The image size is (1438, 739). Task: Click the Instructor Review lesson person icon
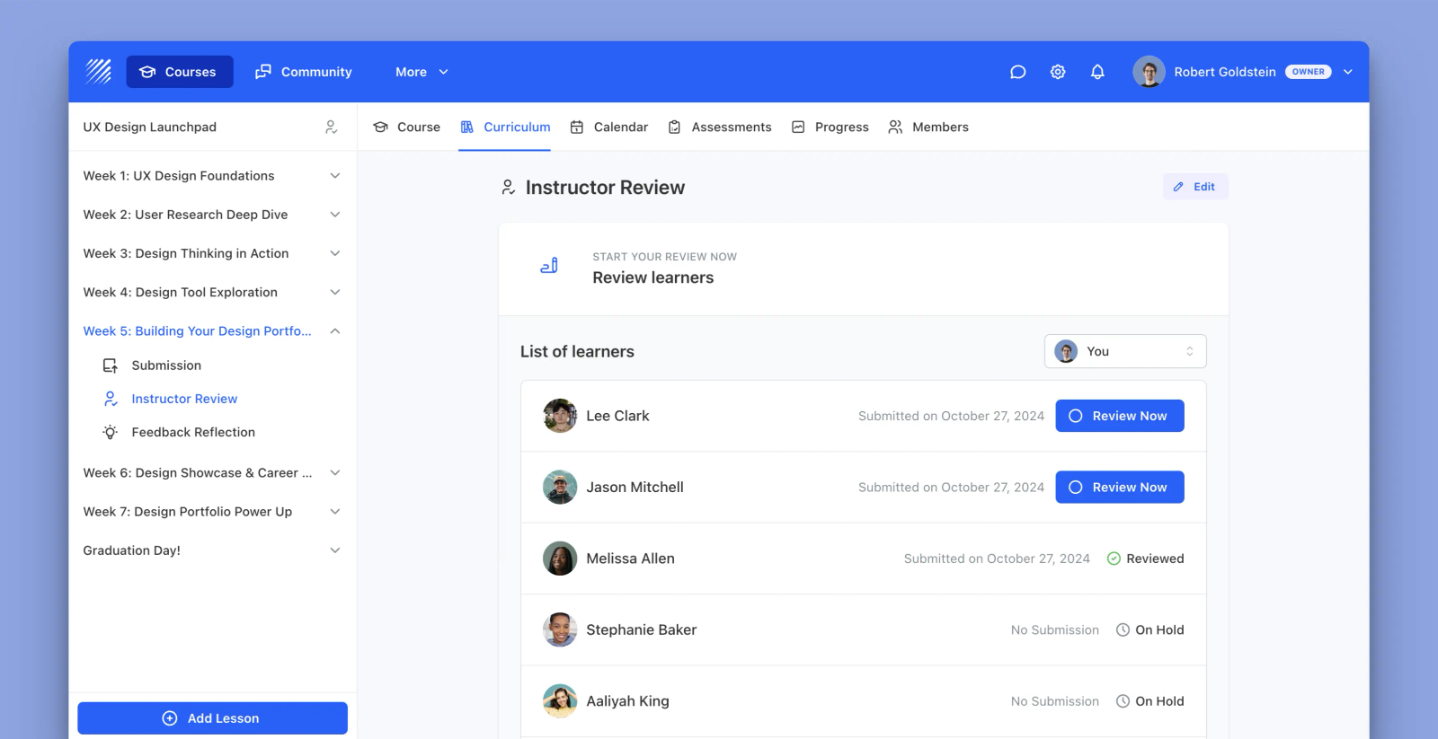tap(111, 399)
